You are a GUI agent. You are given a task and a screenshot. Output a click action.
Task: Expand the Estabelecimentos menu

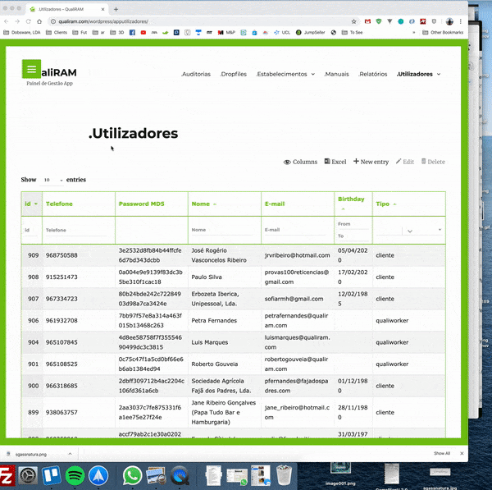point(285,74)
